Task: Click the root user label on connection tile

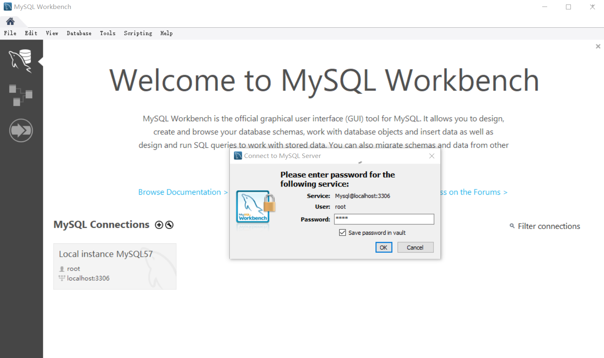Action: (x=74, y=269)
